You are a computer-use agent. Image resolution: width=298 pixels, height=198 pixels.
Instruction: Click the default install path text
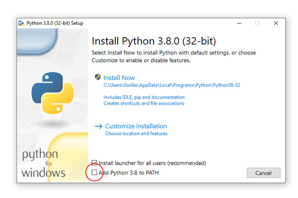pyautogui.click(x=172, y=85)
